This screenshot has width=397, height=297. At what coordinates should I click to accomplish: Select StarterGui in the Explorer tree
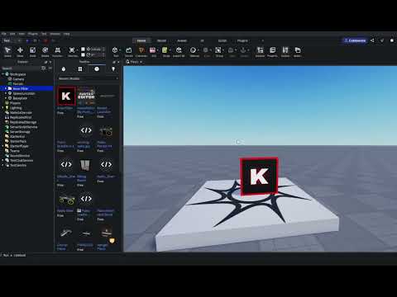[x=17, y=137]
